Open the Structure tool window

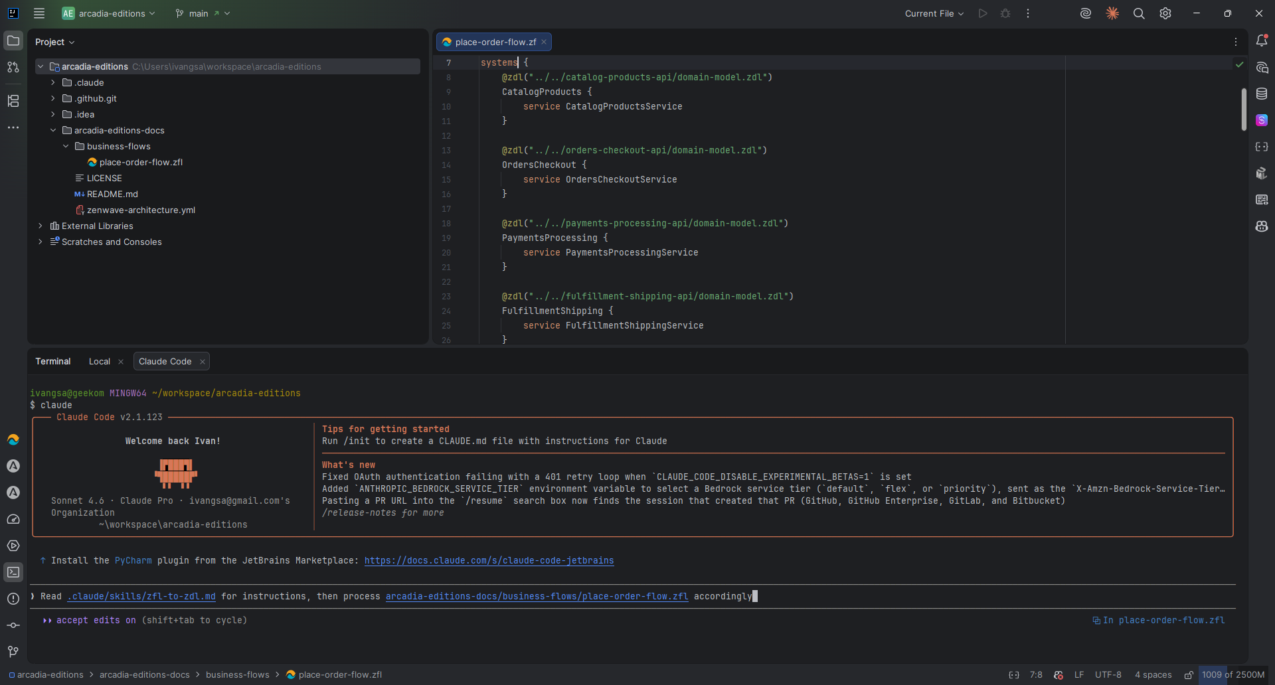[x=13, y=101]
